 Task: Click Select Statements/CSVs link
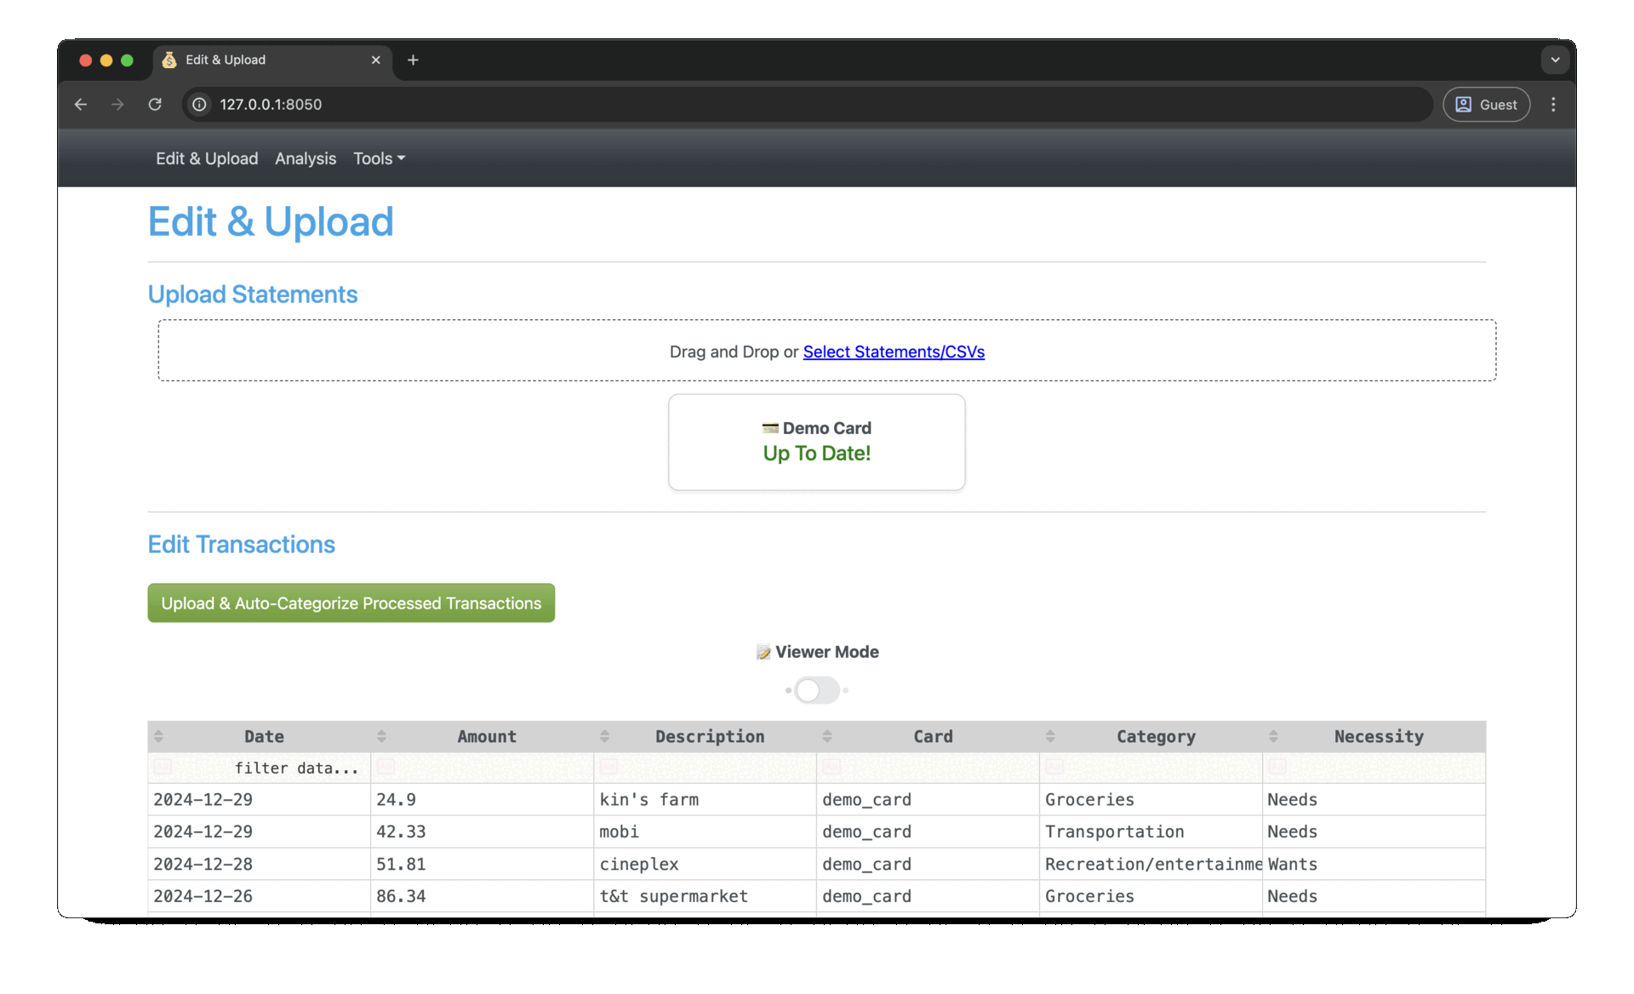pos(894,351)
